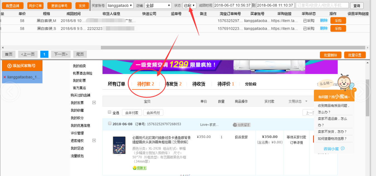Viewport: 376px width, 176px height.
Task: Click the end date field 2018-06-08
Action: [x=275, y=5]
